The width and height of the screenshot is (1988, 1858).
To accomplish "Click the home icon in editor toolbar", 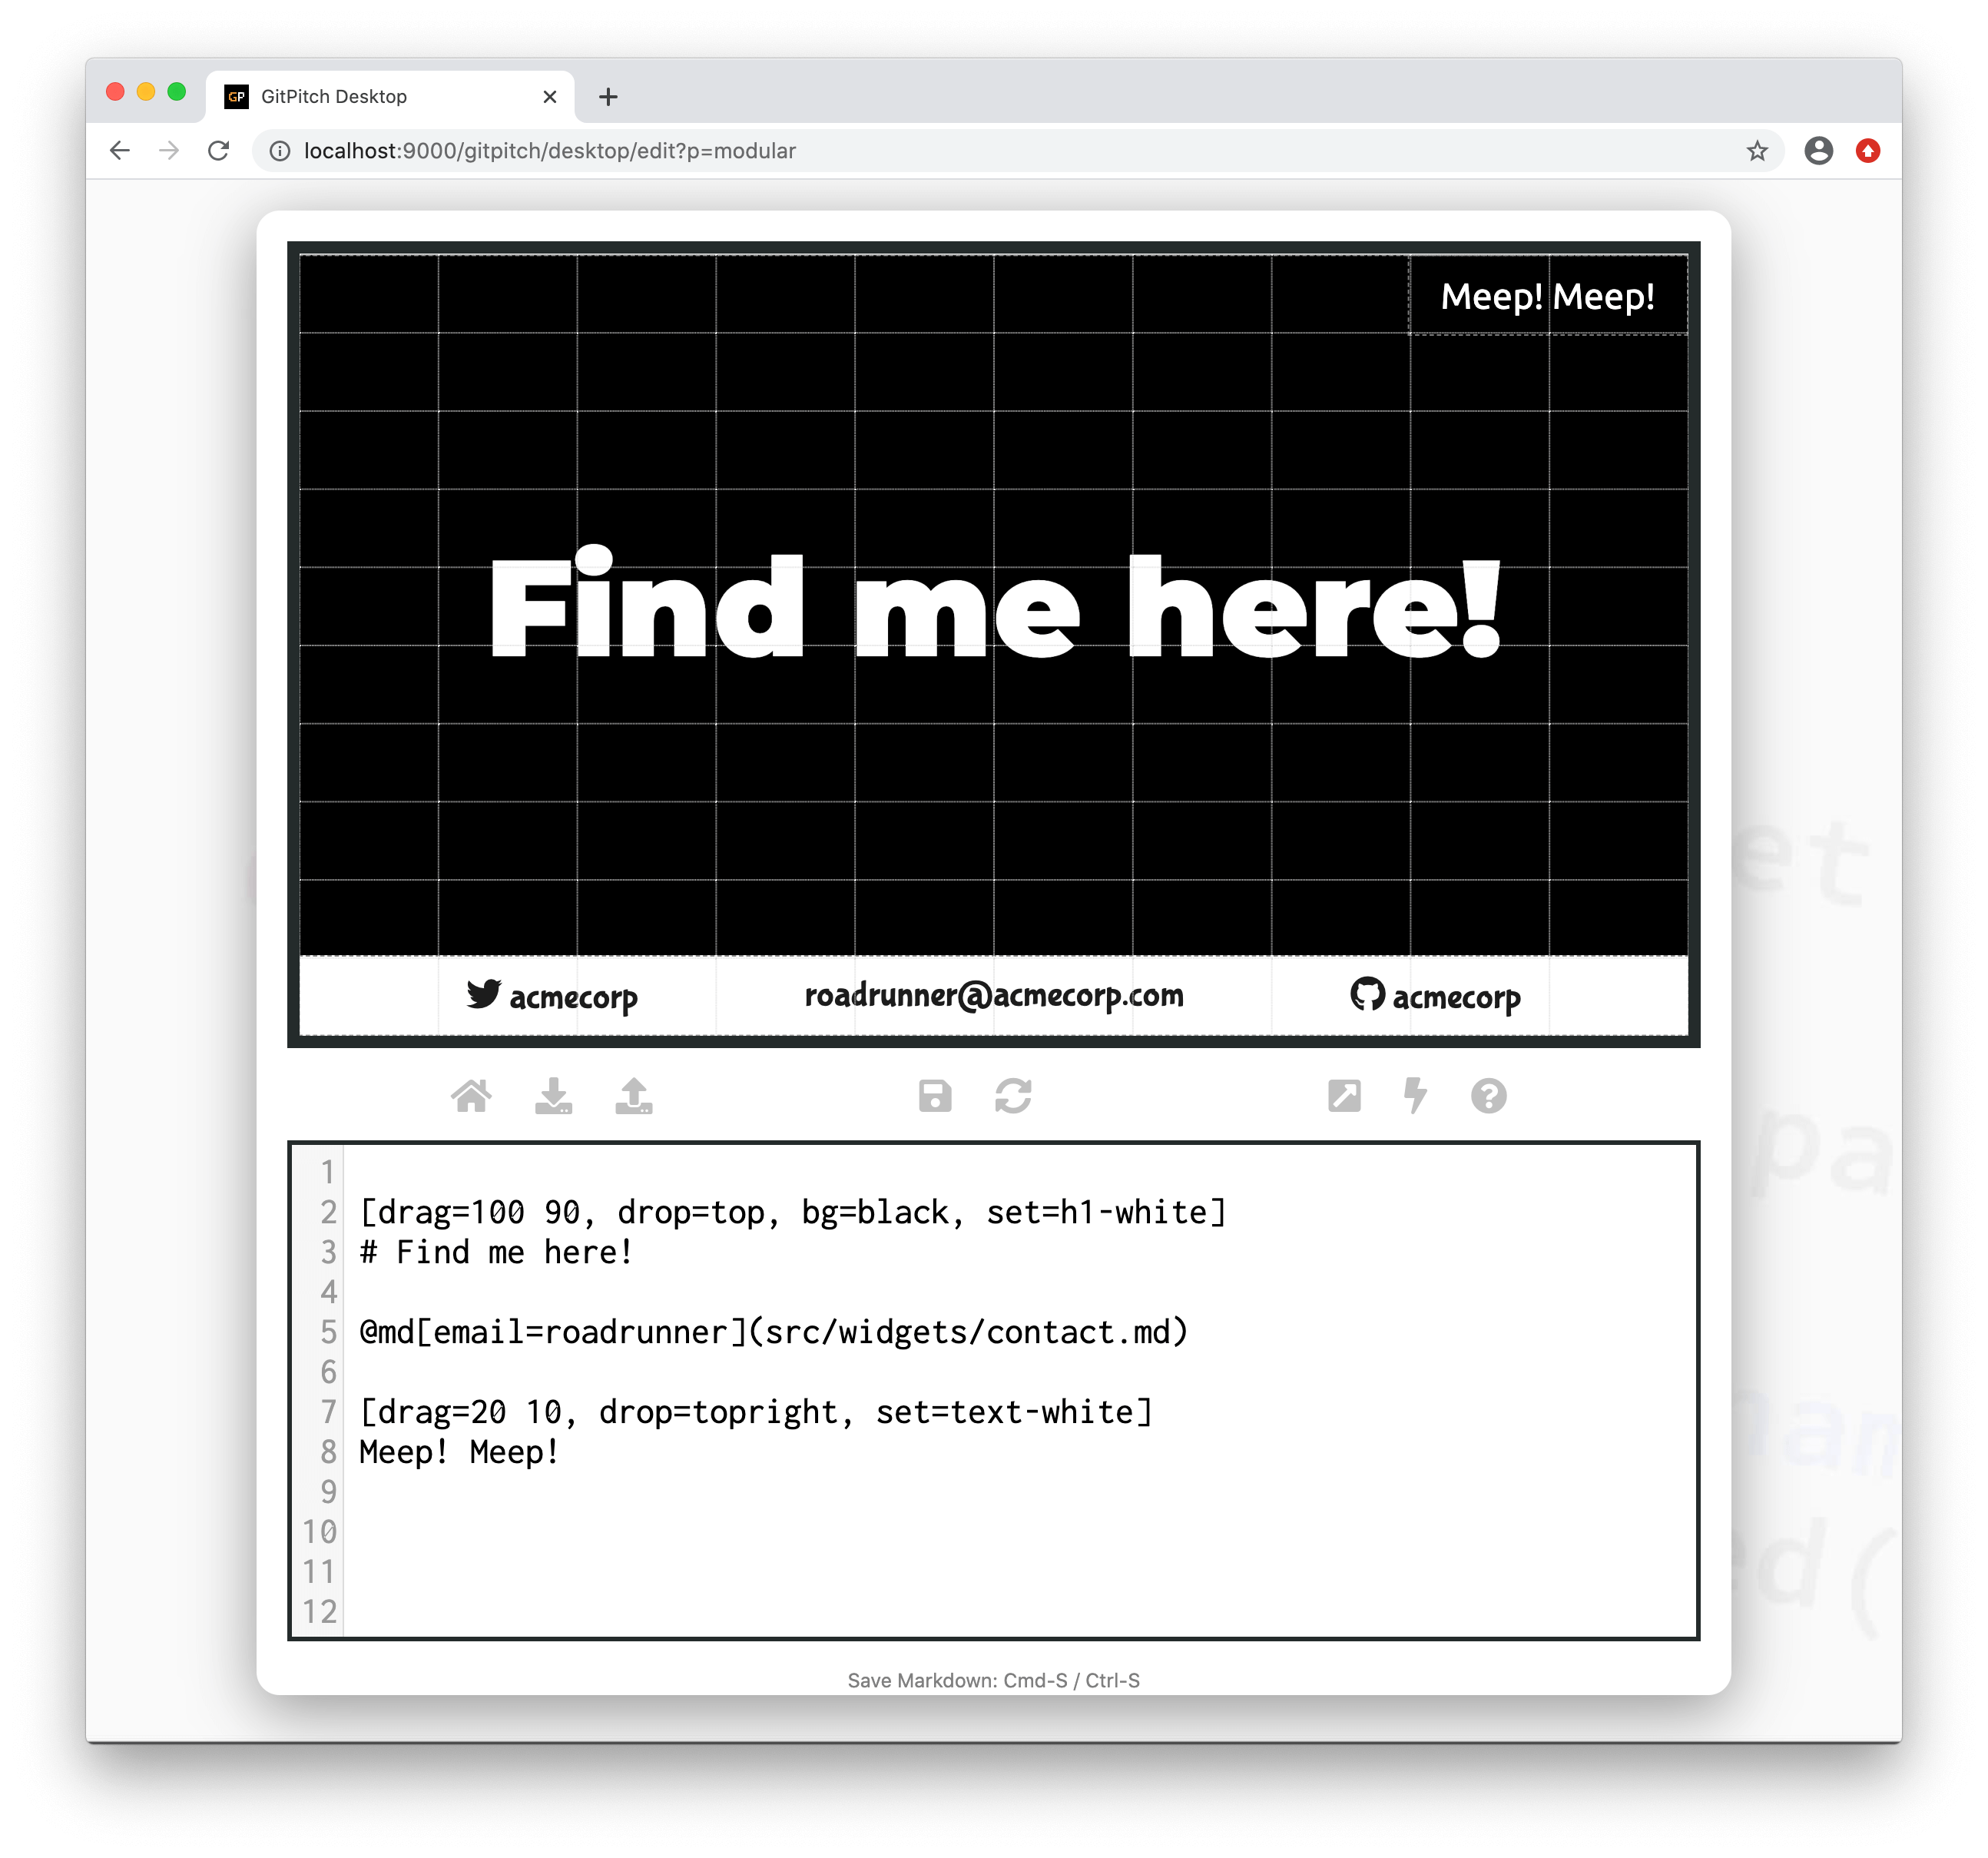I will (x=471, y=1096).
